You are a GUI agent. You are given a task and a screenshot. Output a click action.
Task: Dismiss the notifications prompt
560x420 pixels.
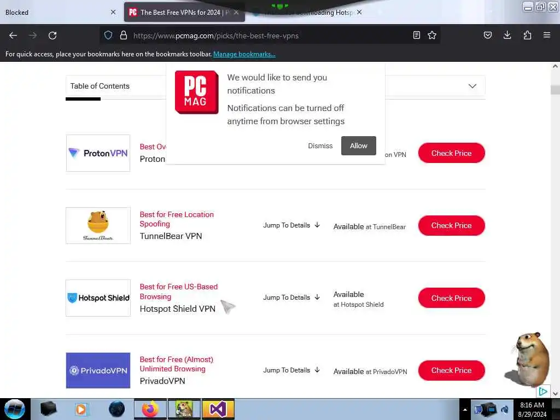[x=320, y=145]
